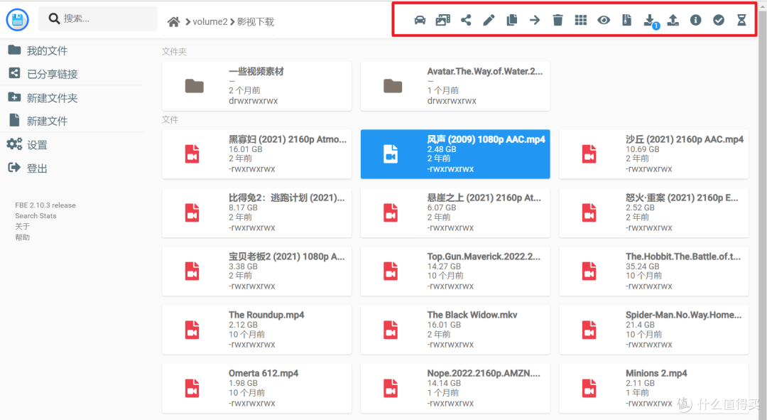Rename the file using the pencil icon
The width and height of the screenshot is (767, 420).
489,20
